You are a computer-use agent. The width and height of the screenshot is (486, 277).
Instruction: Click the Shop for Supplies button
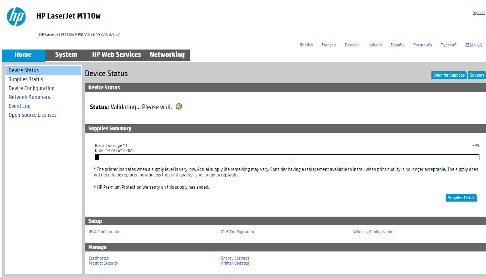(449, 75)
